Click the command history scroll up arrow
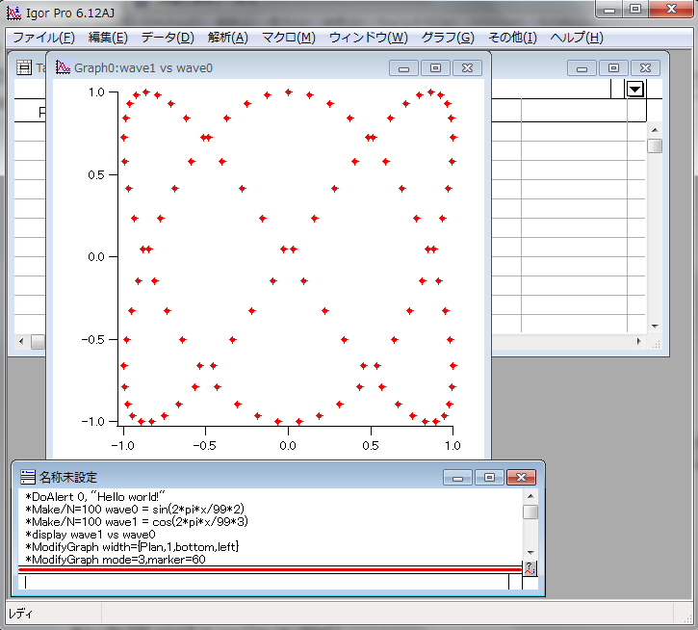698x630 pixels. pos(530,495)
